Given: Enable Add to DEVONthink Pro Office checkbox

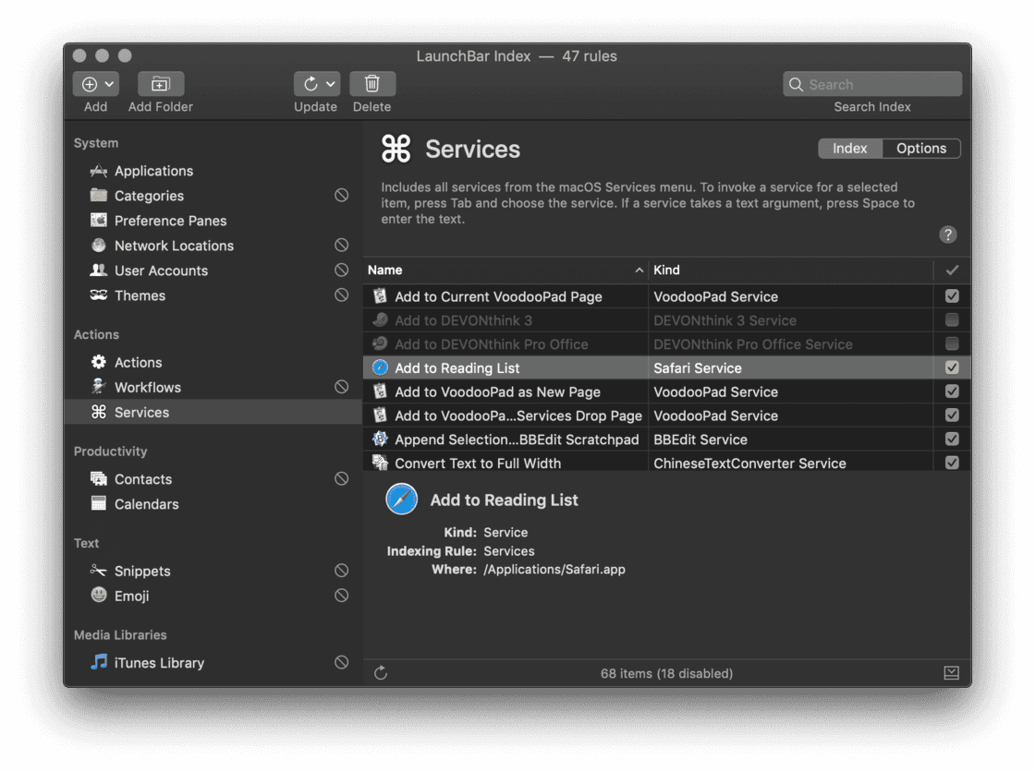Looking at the screenshot, I should pos(952,343).
